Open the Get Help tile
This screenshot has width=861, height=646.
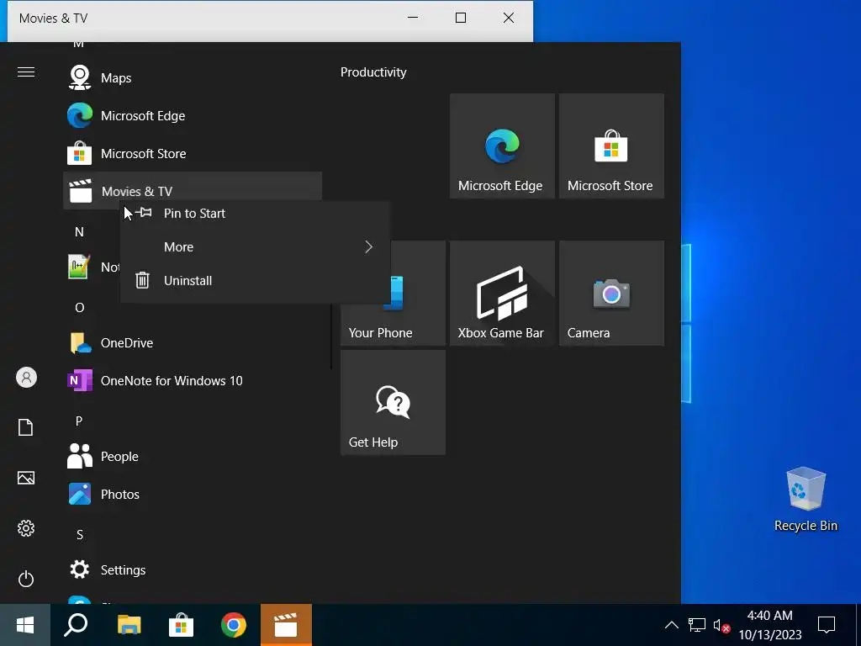tap(393, 403)
